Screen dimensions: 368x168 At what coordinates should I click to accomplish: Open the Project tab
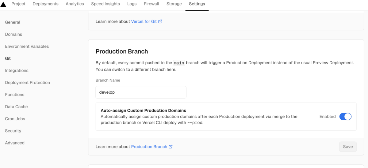18,4
